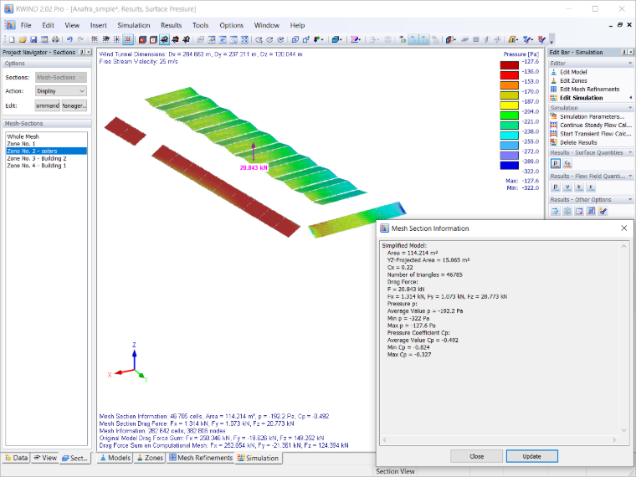
Task: Collapse the Simulation section arrow
Action: pos(630,108)
